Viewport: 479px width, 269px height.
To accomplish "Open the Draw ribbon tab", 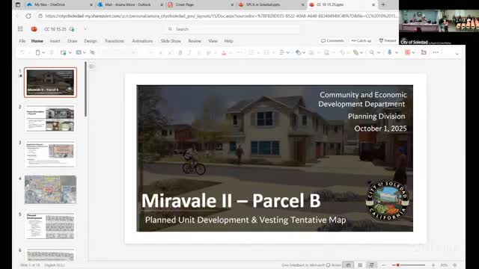I will click(x=73, y=41).
